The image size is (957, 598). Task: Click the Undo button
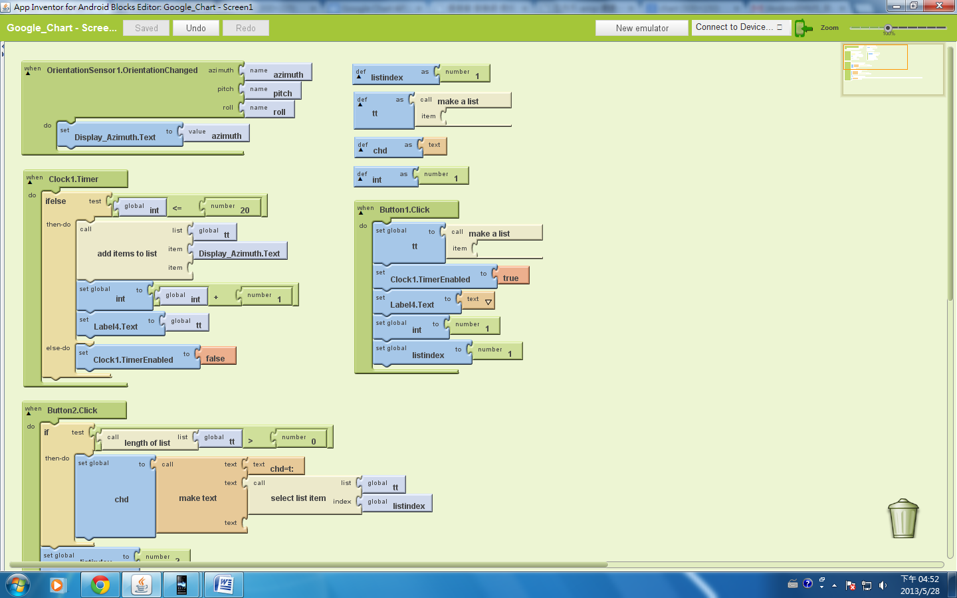(x=195, y=28)
